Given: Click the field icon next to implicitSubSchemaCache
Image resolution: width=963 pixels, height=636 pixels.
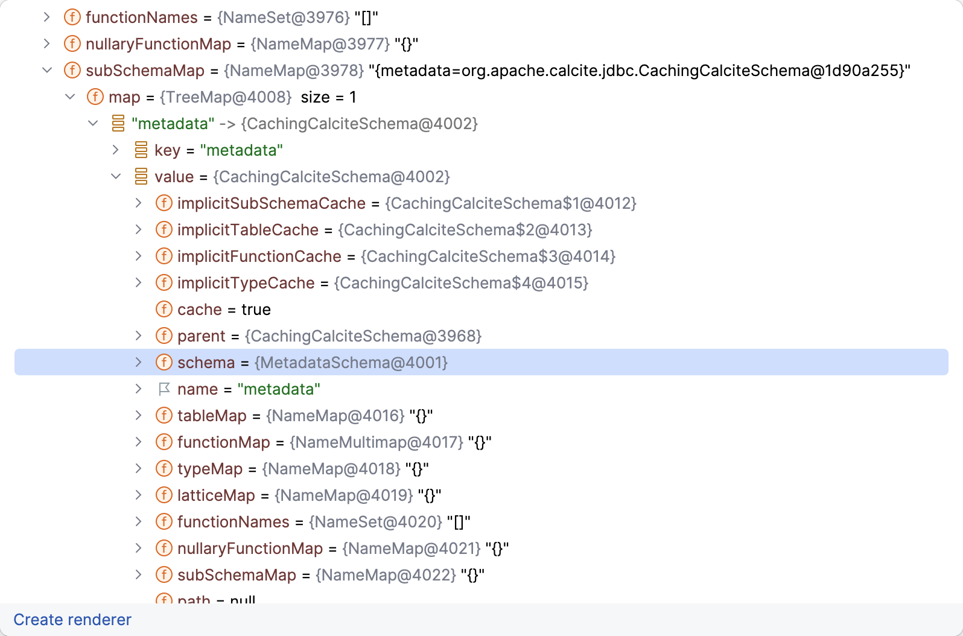Looking at the screenshot, I should point(164,203).
